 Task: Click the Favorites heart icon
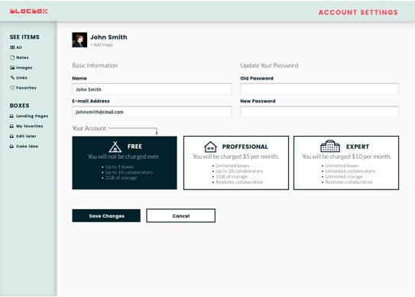[12, 88]
